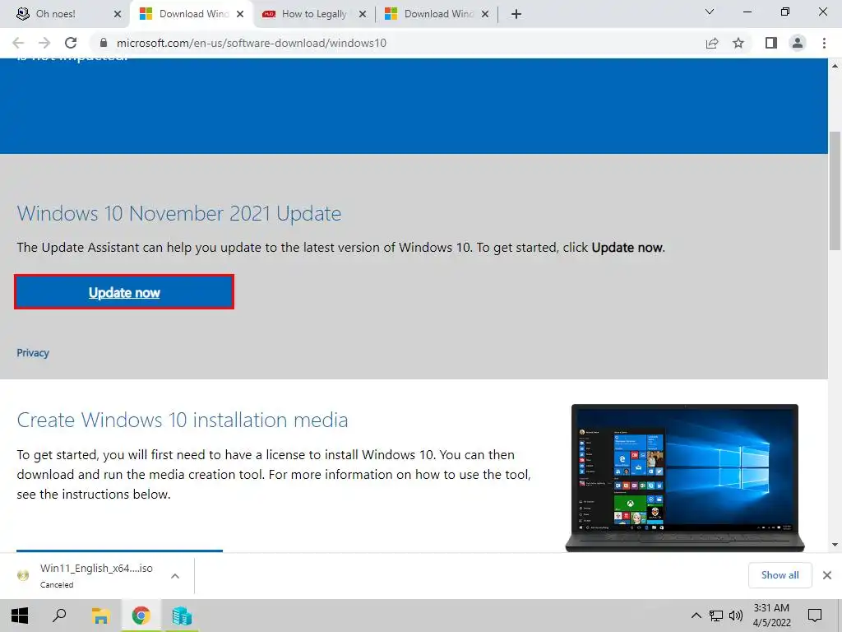Open the volume tray icon
This screenshot has height=632, width=842.
point(736,616)
